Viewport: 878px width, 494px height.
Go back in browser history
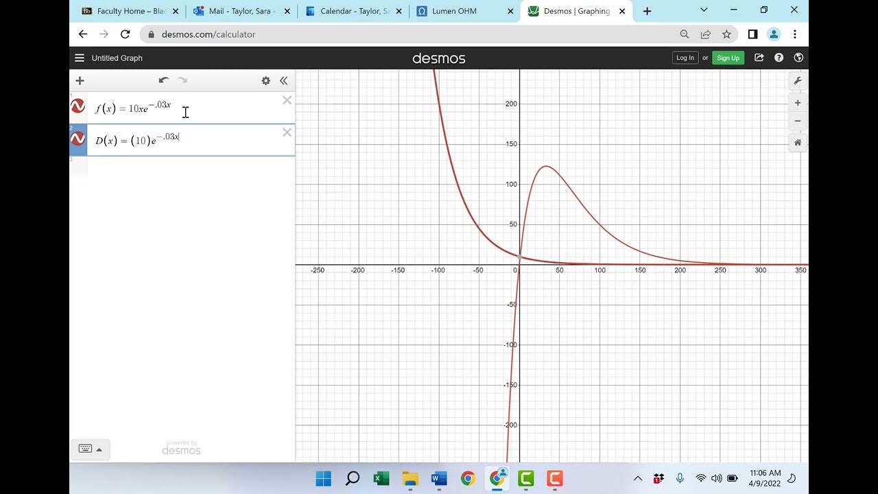pyautogui.click(x=83, y=34)
